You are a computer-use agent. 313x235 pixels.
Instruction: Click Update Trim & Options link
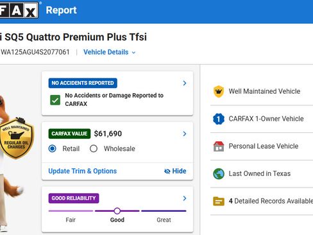point(83,171)
